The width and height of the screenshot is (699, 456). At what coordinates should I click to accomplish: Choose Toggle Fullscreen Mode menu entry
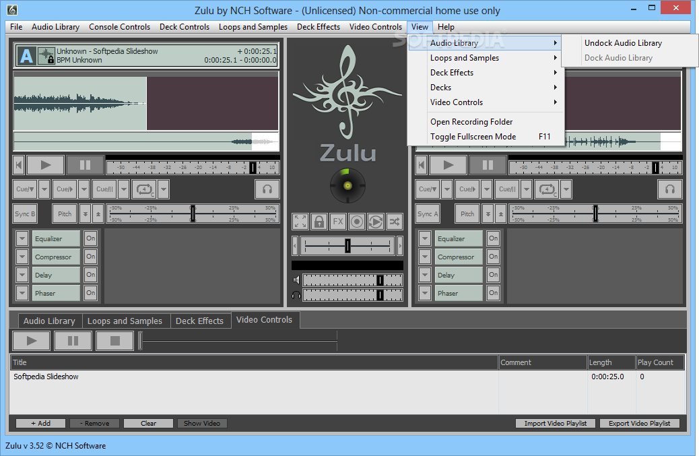pyautogui.click(x=486, y=137)
